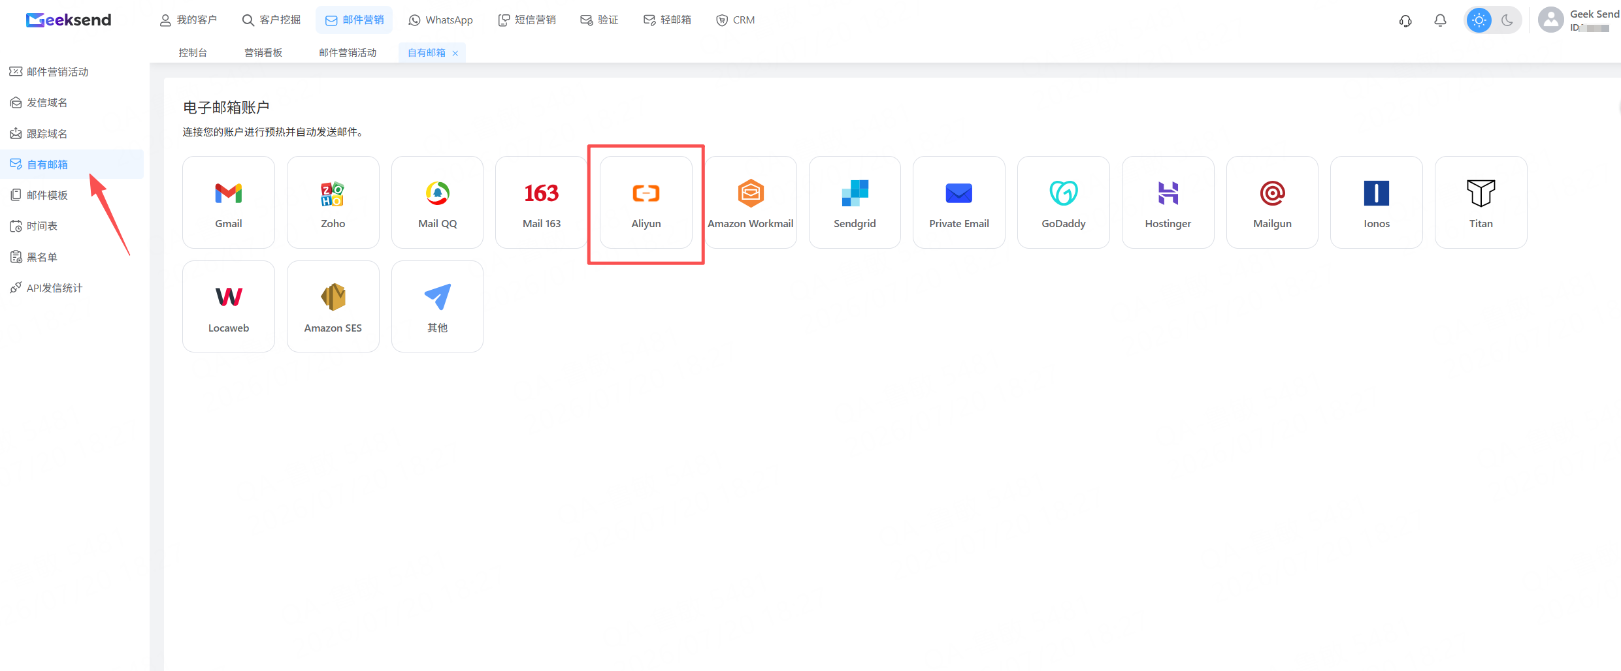Switch to dark theme moon icon
The image size is (1621, 671).
click(1507, 20)
